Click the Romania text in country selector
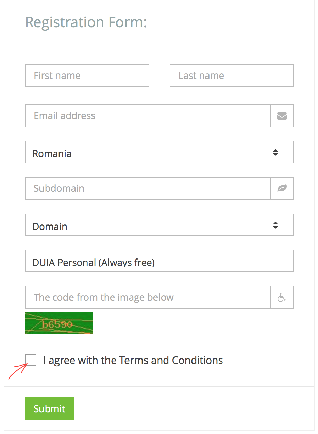Image resolution: width=318 pixels, height=434 pixels. coord(52,154)
